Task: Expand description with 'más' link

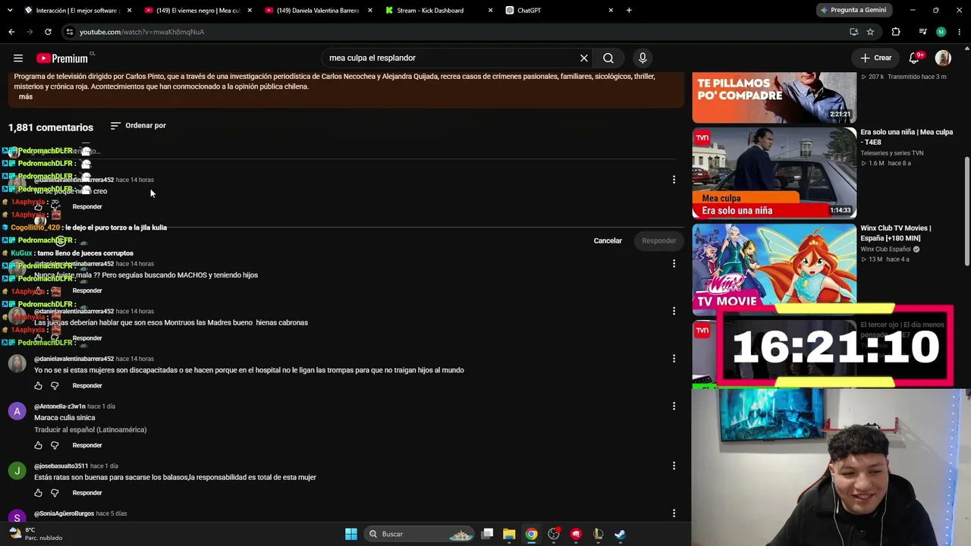Action: coord(26,97)
